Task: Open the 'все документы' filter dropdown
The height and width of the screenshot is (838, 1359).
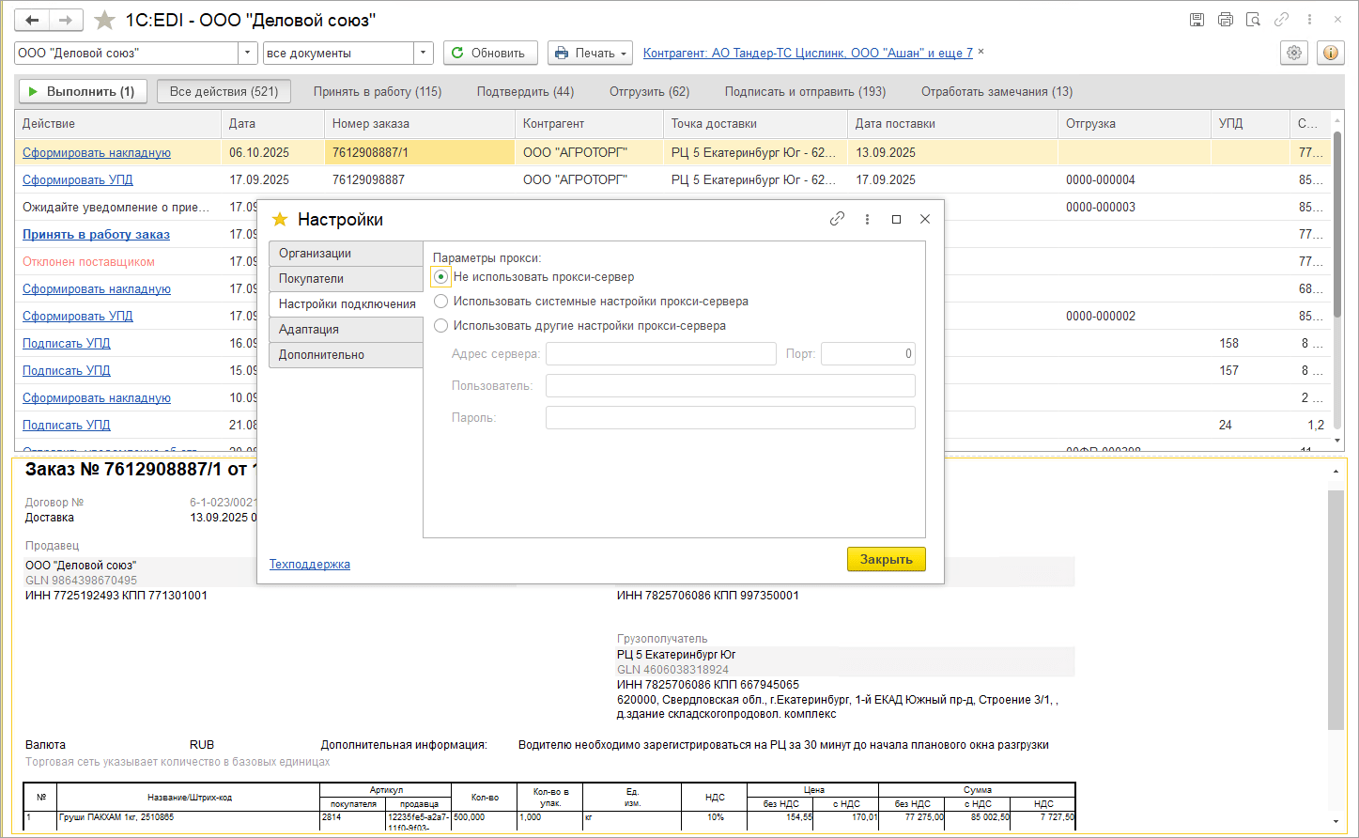Action: click(424, 54)
